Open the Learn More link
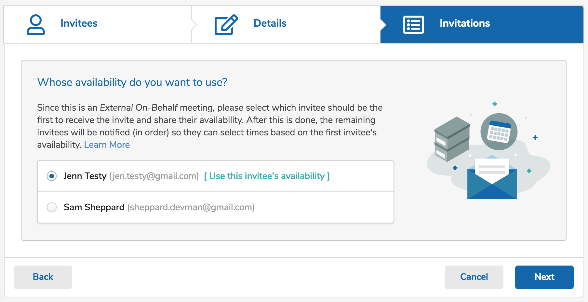588x302 pixels. click(x=107, y=144)
